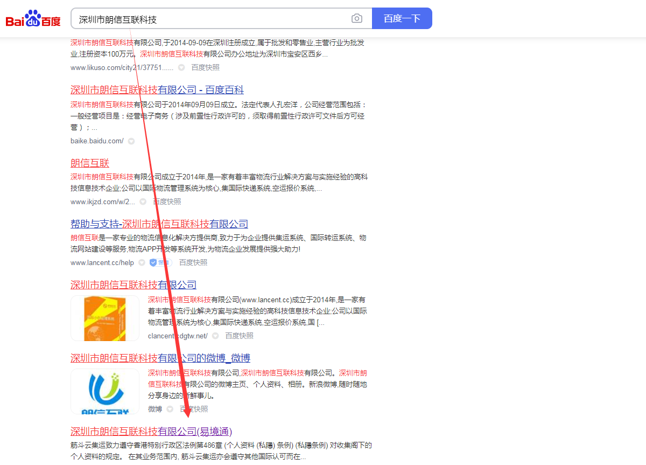Click the 保障 verified badge beside www.lancent.cc/help

[160, 262]
